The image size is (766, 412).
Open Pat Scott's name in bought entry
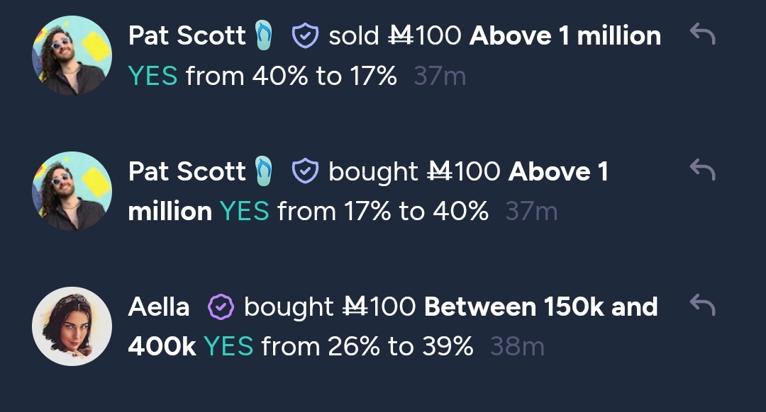[187, 171]
